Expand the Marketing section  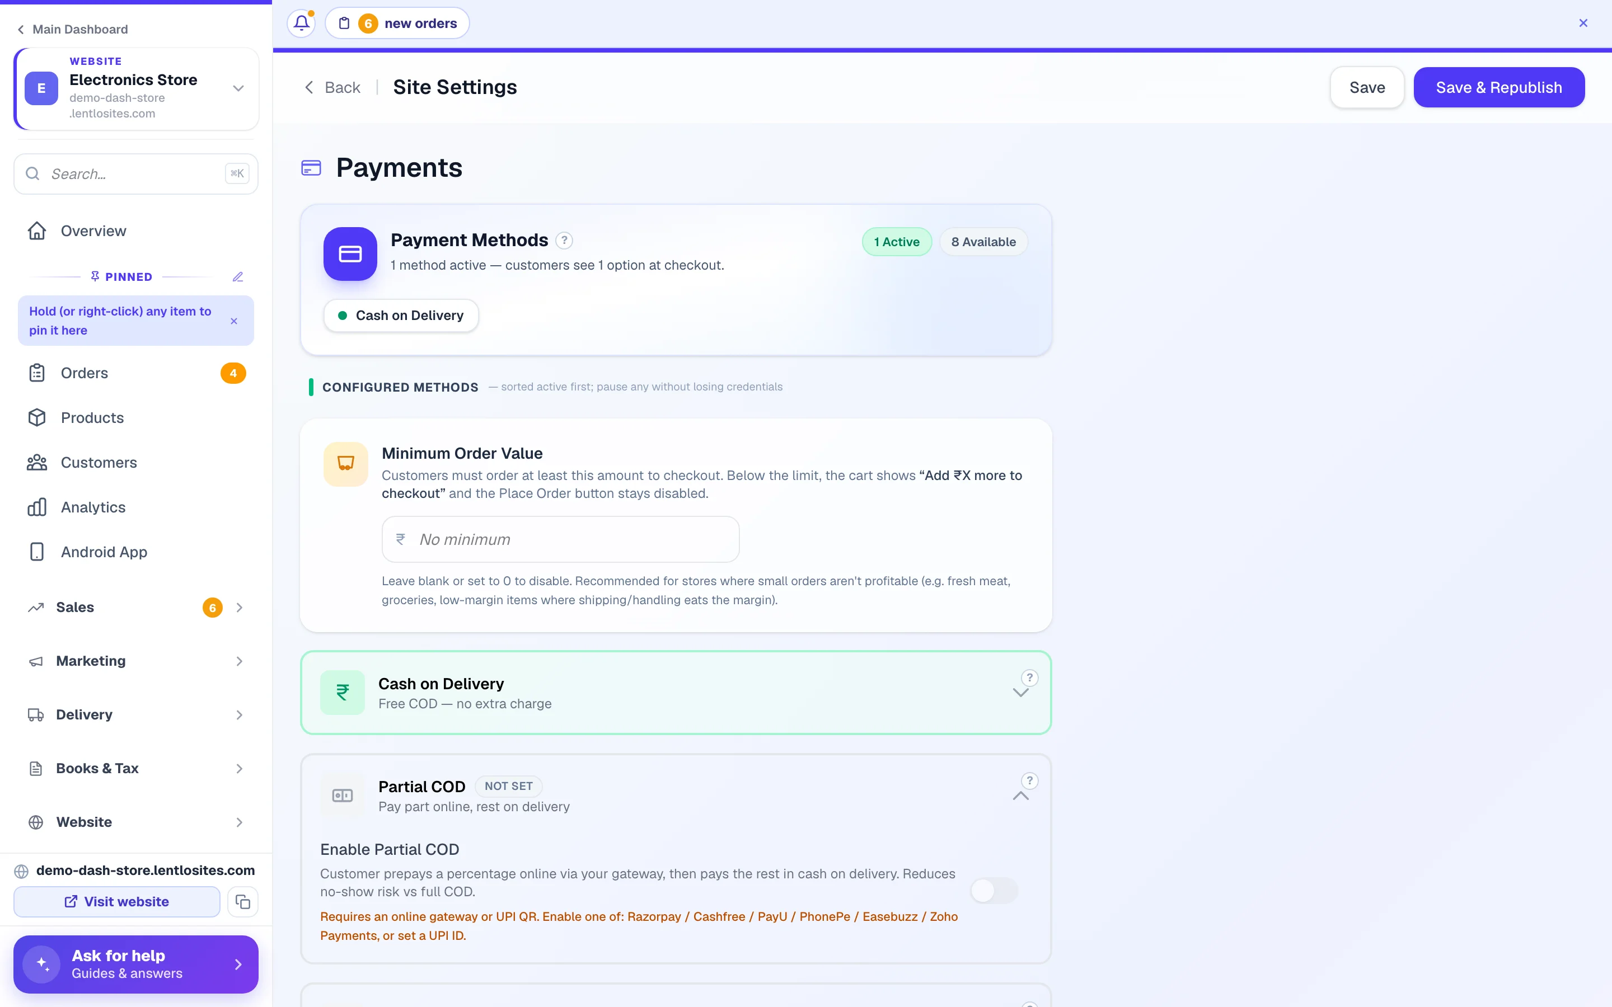[136, 661]
